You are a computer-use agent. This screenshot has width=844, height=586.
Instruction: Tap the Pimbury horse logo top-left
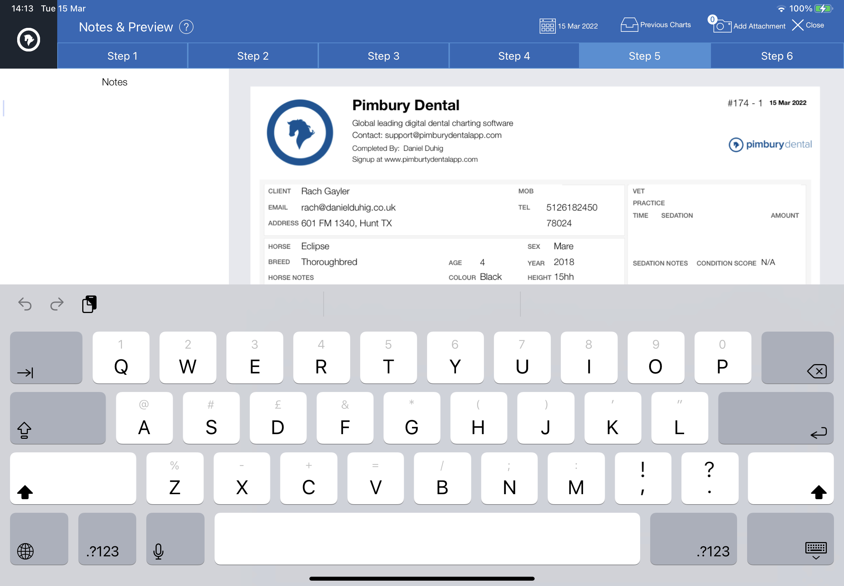(x=29, y=39)
